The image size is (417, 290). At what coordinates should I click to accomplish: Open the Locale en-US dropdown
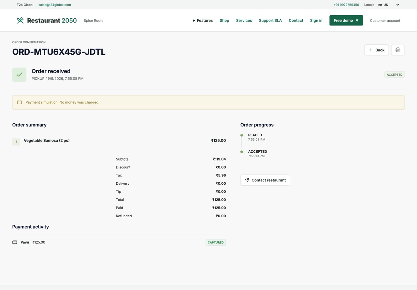pyautogui.click(x=389, y=5)
